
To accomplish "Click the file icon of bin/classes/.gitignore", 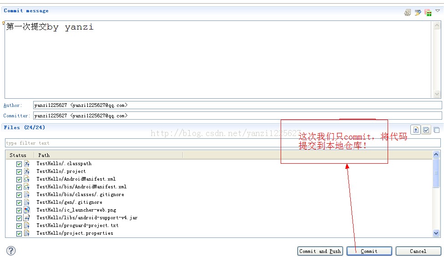I will coord(27,194).
